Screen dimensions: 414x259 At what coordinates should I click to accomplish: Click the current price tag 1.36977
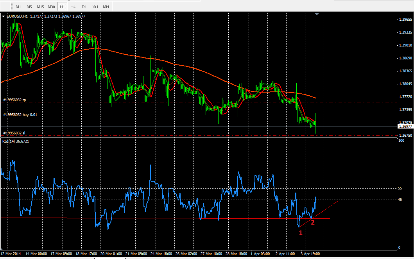(x=405, y=127)
